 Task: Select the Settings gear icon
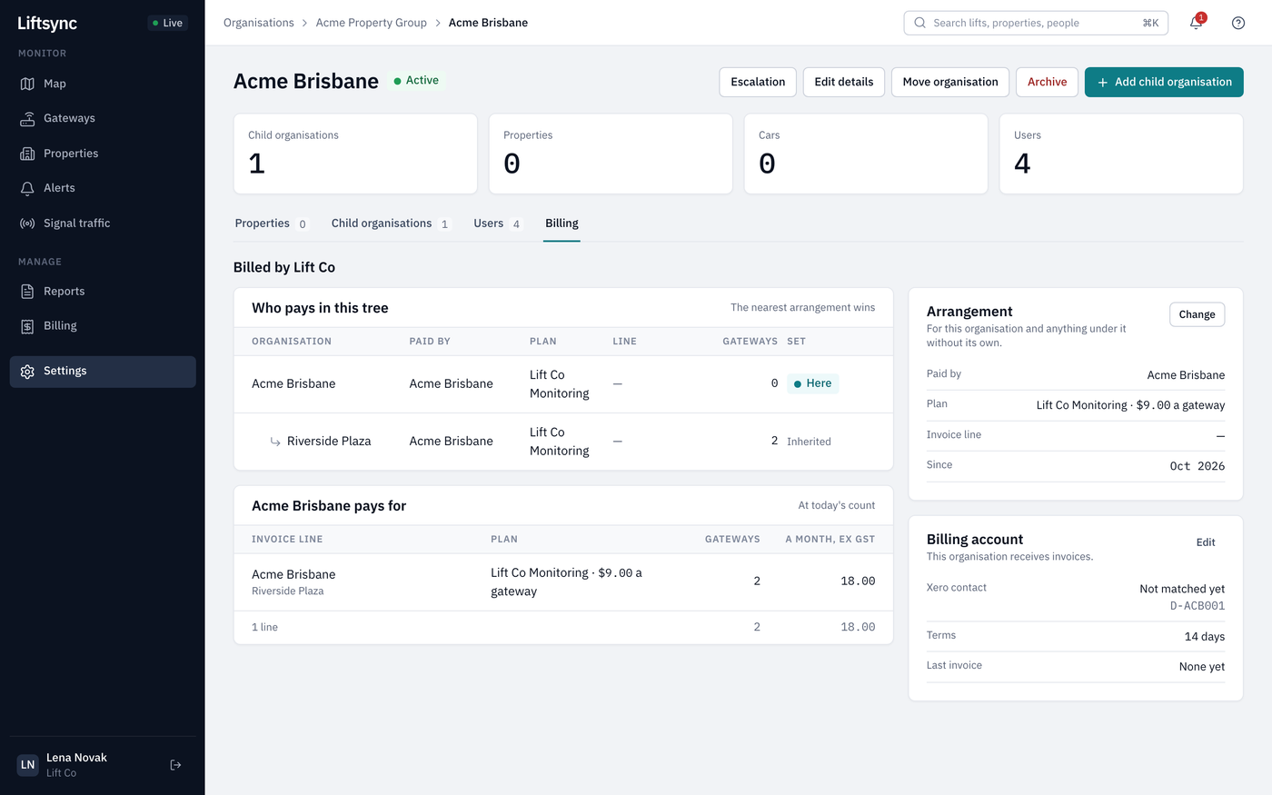pos(27,372)
